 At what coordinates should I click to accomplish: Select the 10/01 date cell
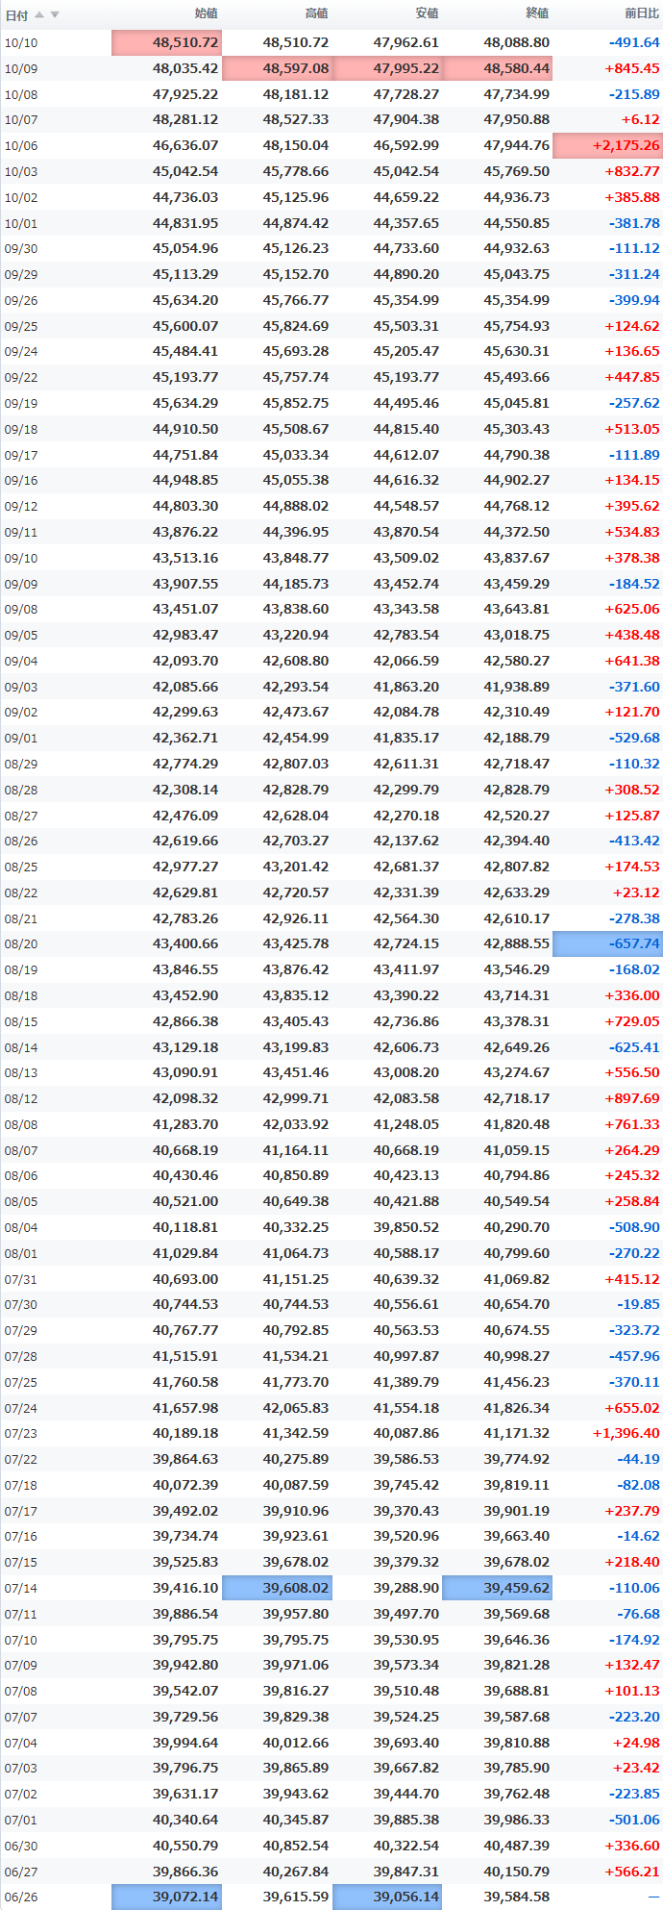pos(20,223)
